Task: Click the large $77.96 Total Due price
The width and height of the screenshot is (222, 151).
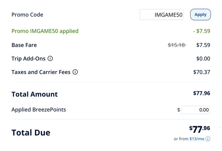Action: 200,129
